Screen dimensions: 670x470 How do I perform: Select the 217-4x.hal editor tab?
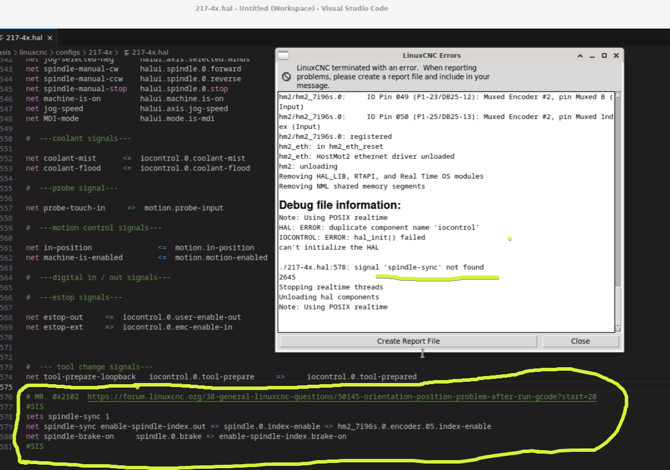(x=24, y=37)
